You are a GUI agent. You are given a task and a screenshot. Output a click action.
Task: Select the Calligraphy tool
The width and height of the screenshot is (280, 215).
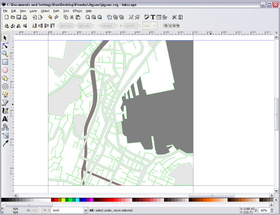[5, 111]
